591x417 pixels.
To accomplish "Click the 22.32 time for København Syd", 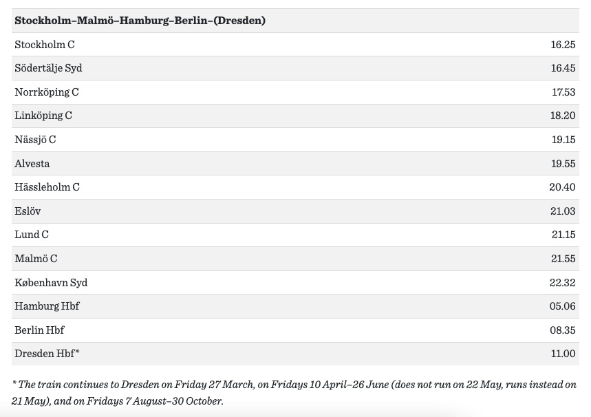I will click(x=563, y=282).
